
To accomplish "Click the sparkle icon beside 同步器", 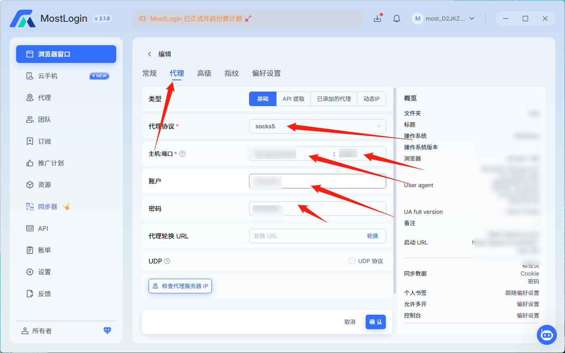I will [67, 207].
